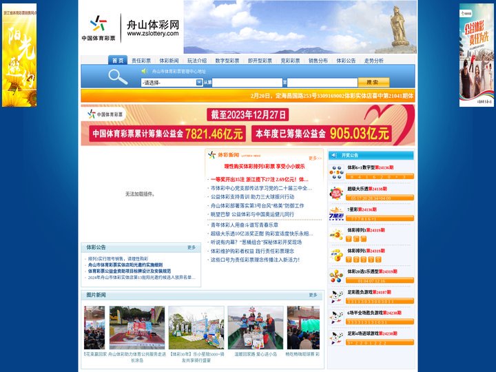Click the speaker icon in 开奖公告 header
Image resolution: width=496 pixels, height=372 pixels.
point(334,155)
